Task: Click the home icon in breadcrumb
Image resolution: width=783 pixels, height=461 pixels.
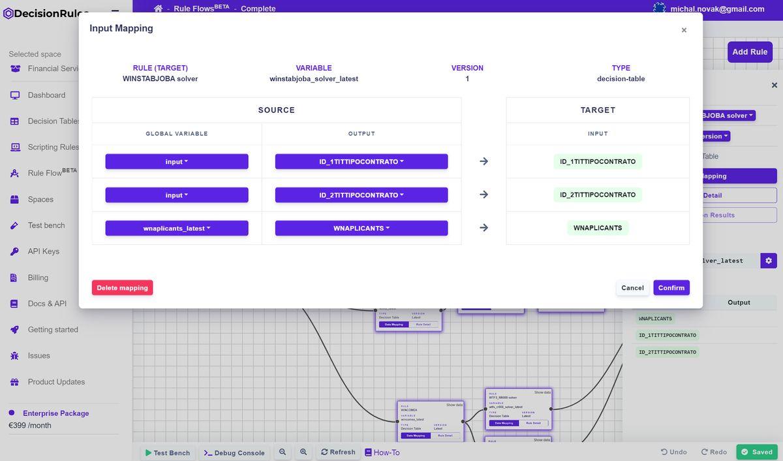Action: tap(159, 8)
